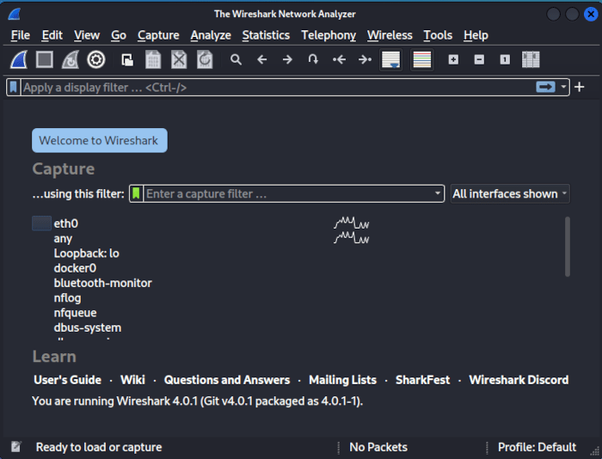Click in the capture filter input field

point(288,193)
